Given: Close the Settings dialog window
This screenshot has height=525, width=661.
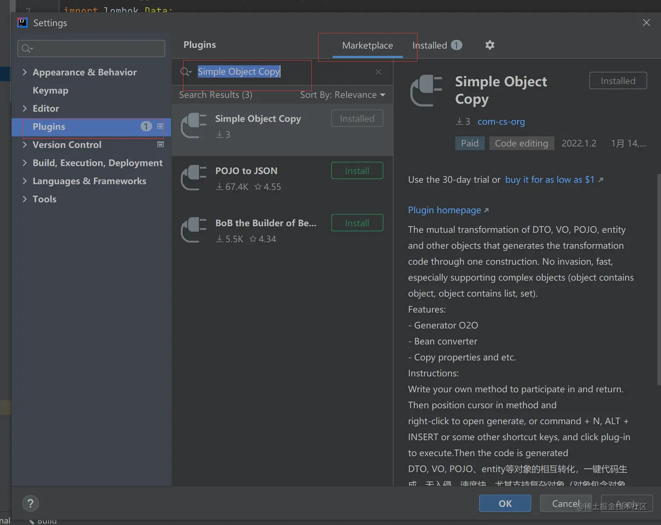Looking at the screenshot, I should coord(646,22).
